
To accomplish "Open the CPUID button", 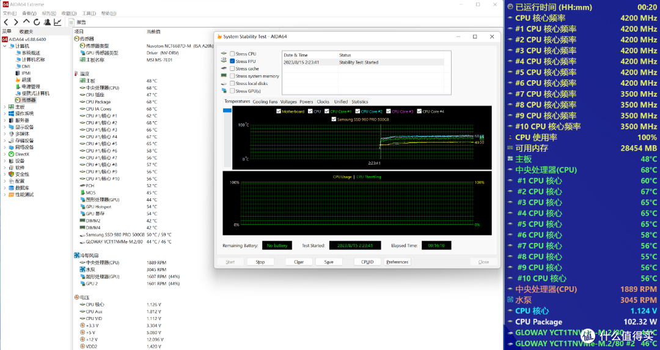I will point(367,262).
